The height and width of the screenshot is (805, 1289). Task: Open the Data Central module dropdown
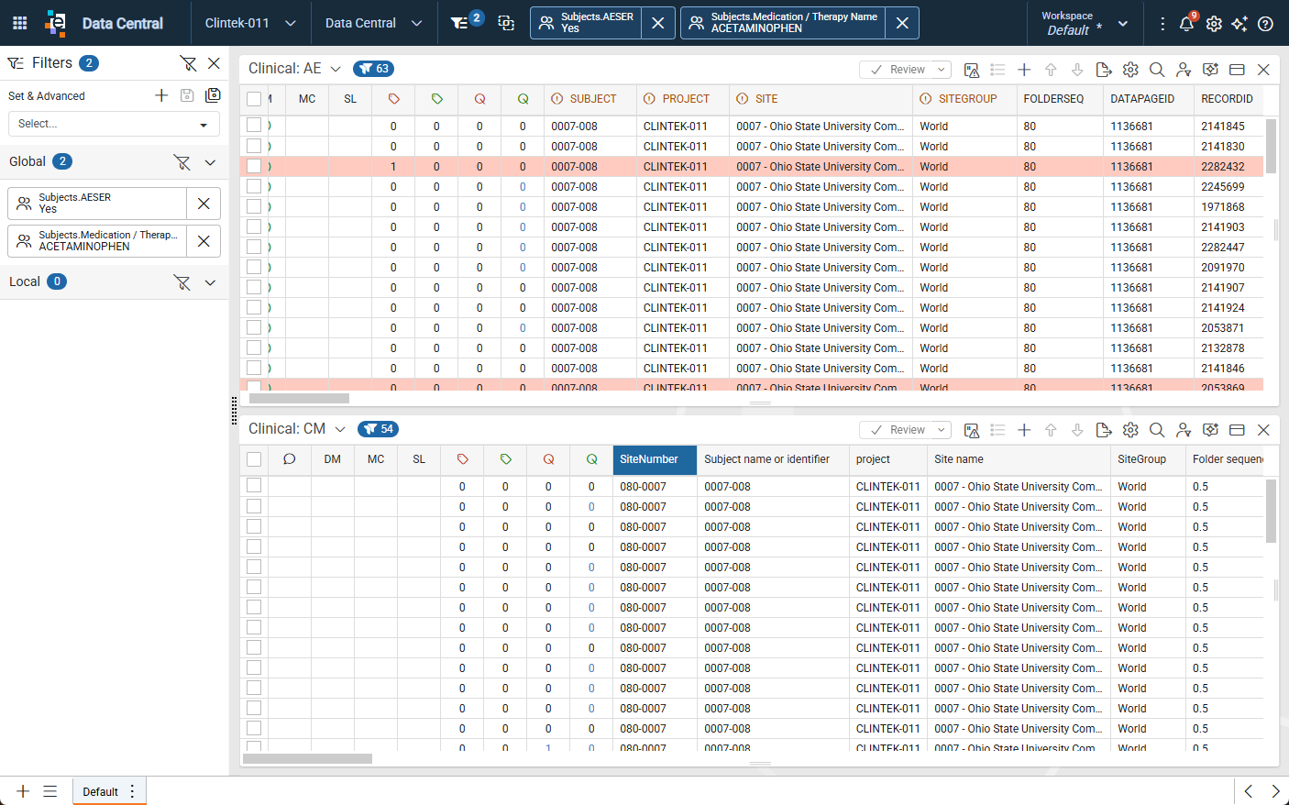click(373, 23)
